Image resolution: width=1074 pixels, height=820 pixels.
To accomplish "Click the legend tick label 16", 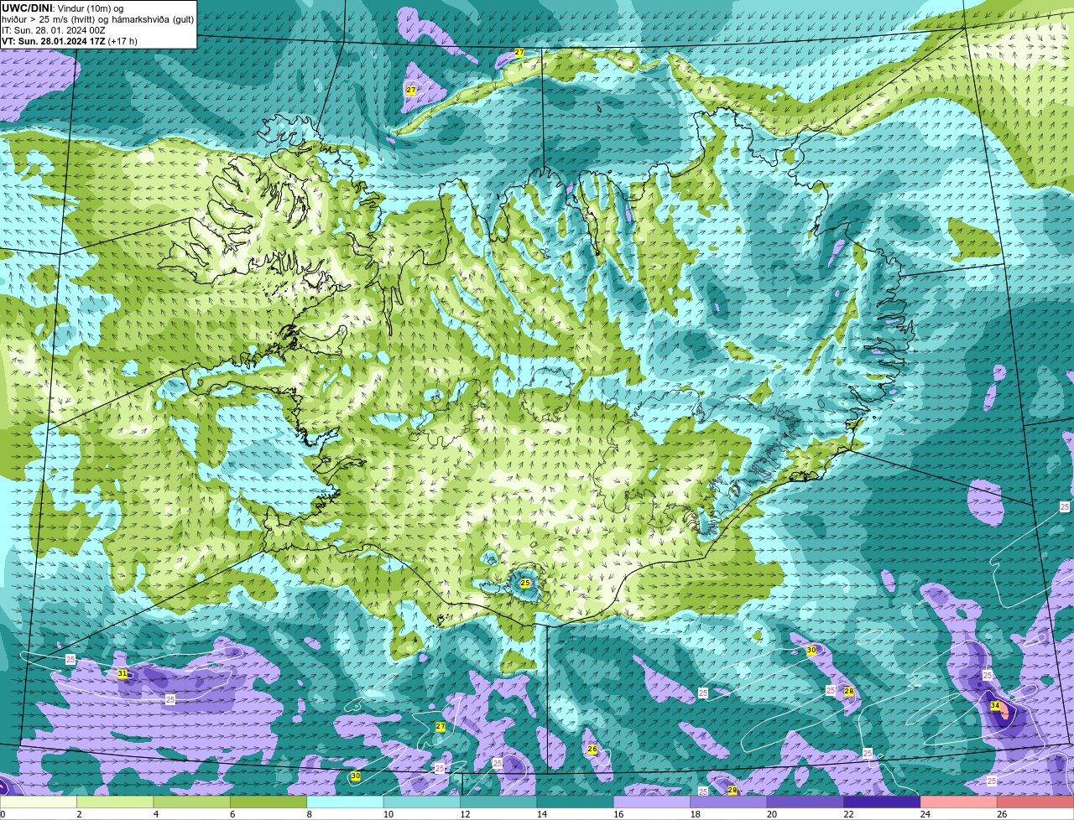I will coord(618,814).
